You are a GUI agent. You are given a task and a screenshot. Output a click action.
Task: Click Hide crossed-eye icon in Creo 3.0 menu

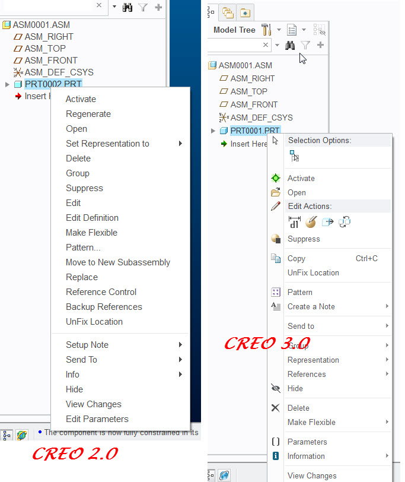tap(276, 388)
